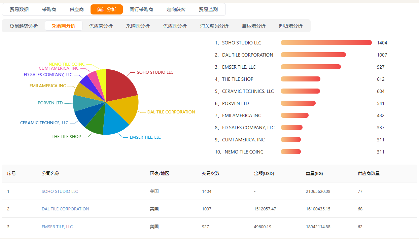Open the DAL TILE CORPORATION link in table
The height and width of the screenshot is (239, 419).
[65, 209]
